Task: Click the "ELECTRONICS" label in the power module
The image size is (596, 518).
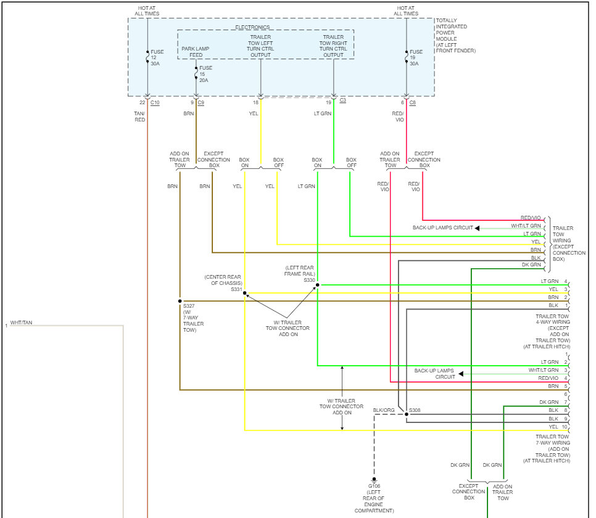Action: coord(252,27)
